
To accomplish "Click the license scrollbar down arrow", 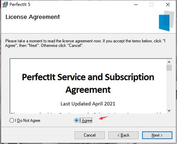I will coord(169,110).
